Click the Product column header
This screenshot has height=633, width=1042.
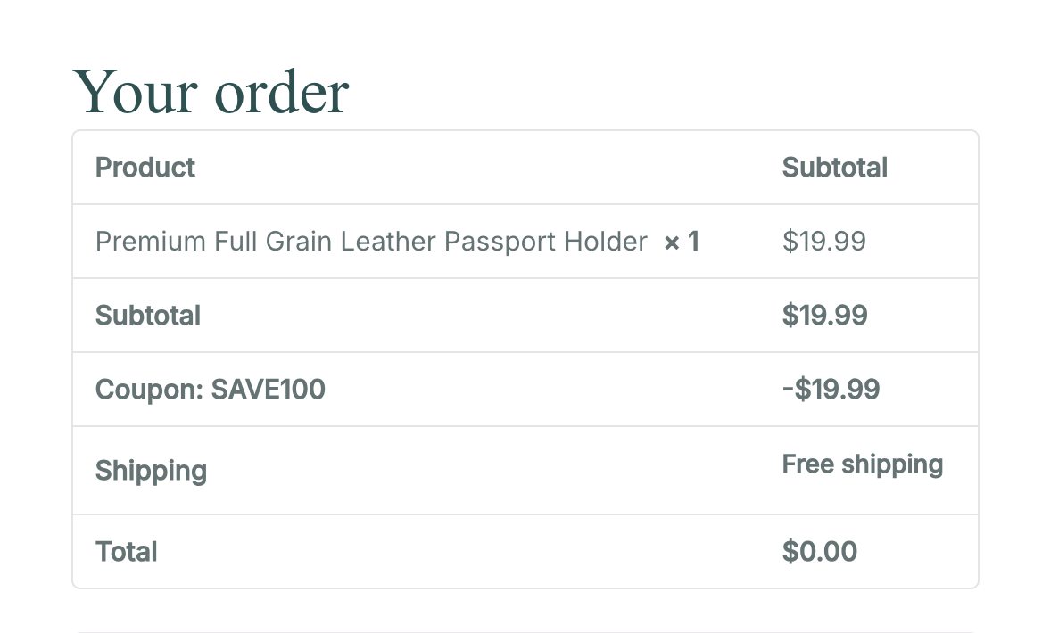coord(145,168)
